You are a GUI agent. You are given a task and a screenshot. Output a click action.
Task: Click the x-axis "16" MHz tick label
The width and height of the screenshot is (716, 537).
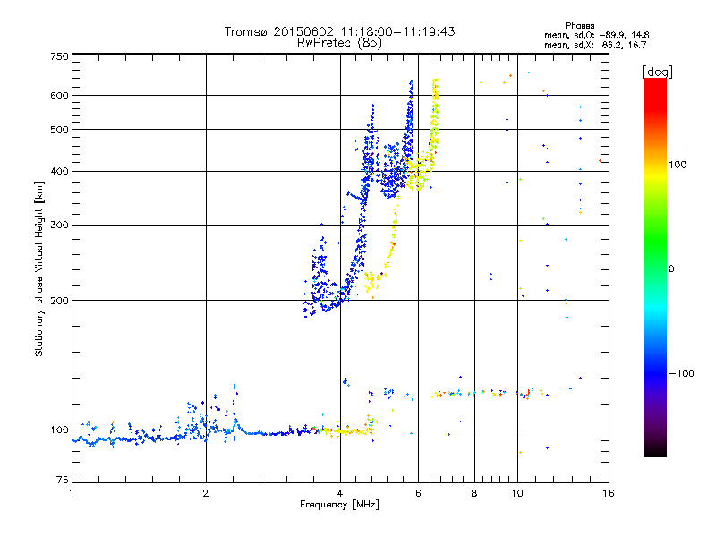coord(609,493)
